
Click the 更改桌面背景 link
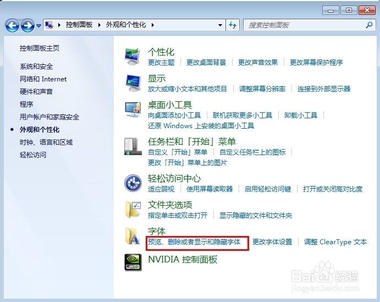click(206, 63)
